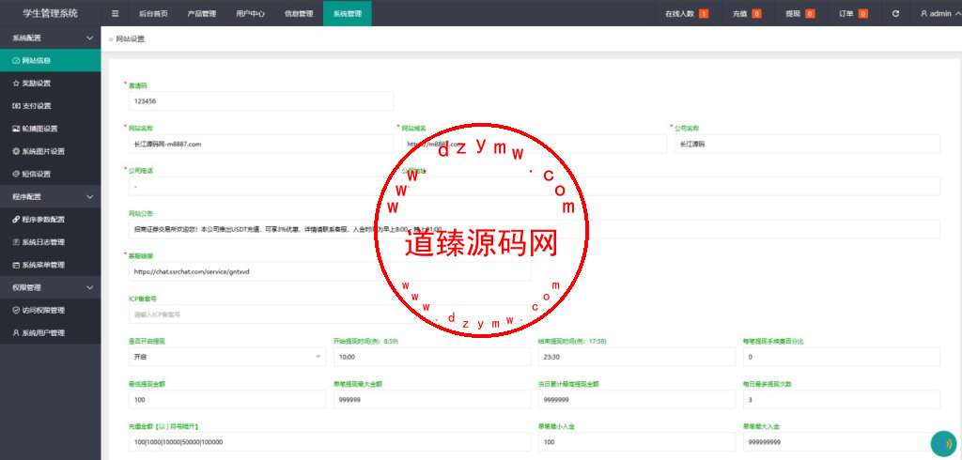This screenshot has width=962, height=460.
Task: Open 系统图片设置 in the sidebar
Action: click(51, 151)
